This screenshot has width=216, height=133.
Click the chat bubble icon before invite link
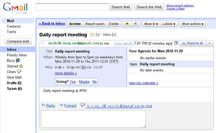[83, 105]
